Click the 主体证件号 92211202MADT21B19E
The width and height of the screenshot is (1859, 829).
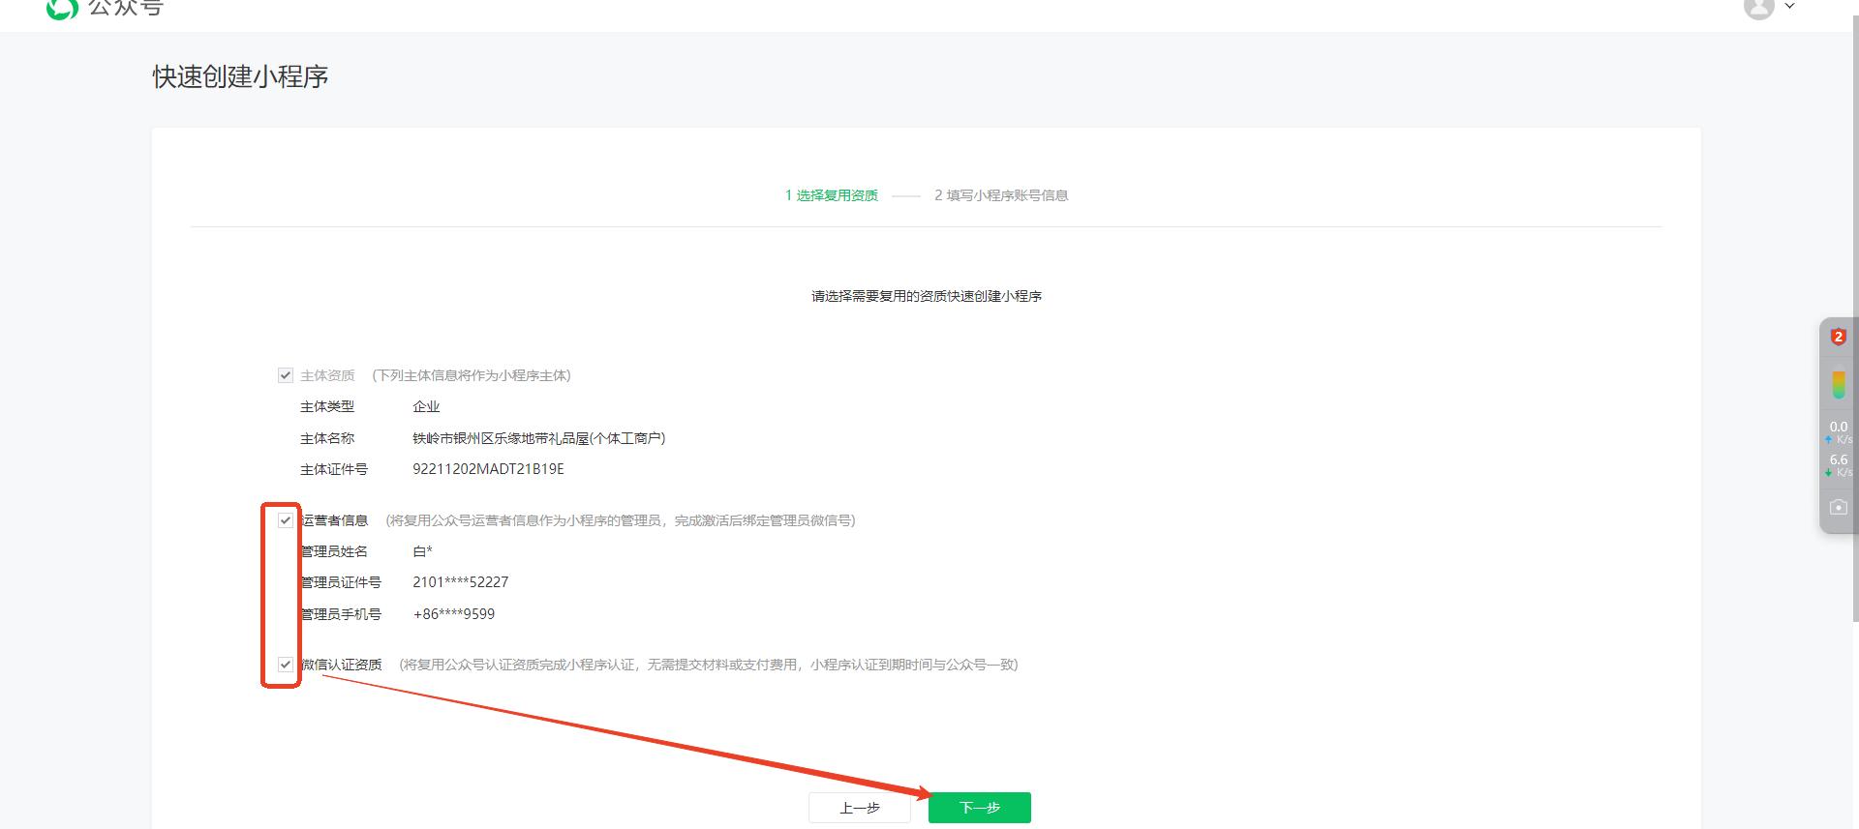click(x=488, y=469)
